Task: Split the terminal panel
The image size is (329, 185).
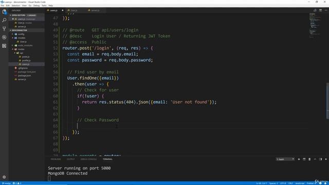Action: pyautogui.click(x=304, y=159)
